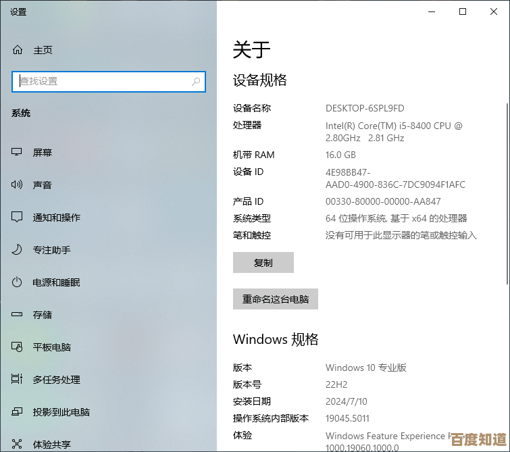Click the 平板电脑 tablet icon

pos(17,347)
